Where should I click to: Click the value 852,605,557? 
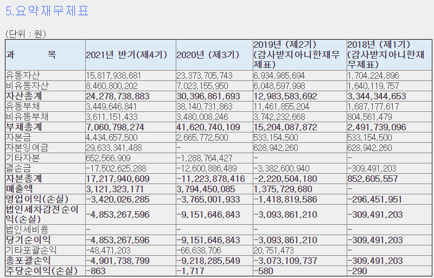pos(373,179)
